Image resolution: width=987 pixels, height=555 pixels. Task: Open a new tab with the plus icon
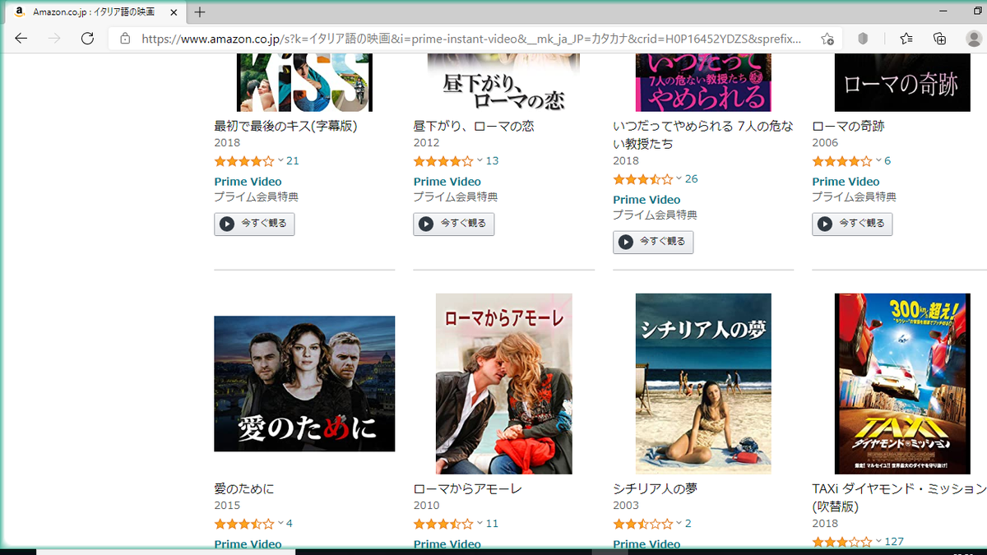coord(200,12)
